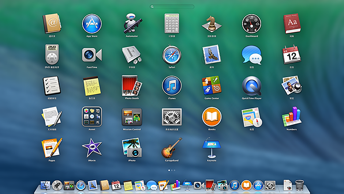344x194 pixels.
Task: Open Keynote podium in the Dock
Action: pos(187,185)
